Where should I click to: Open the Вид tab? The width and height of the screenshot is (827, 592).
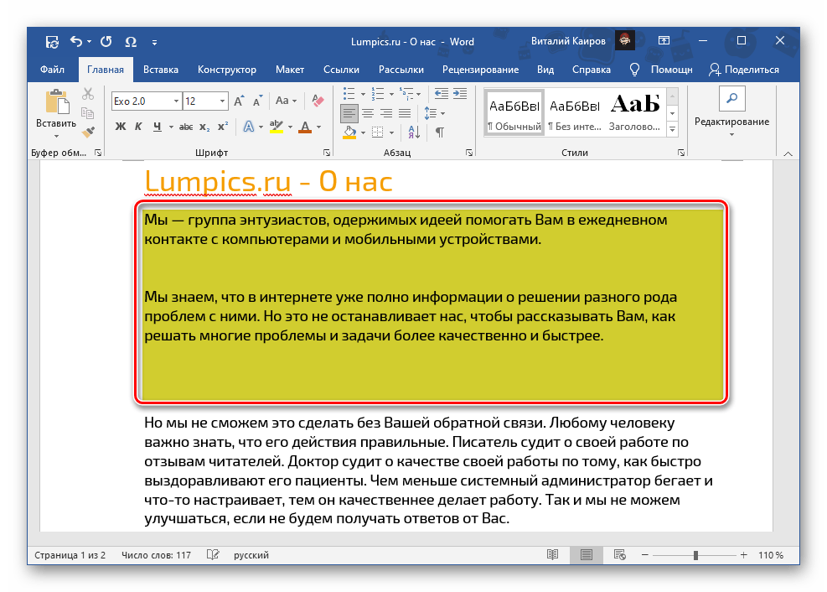(545, 70)
